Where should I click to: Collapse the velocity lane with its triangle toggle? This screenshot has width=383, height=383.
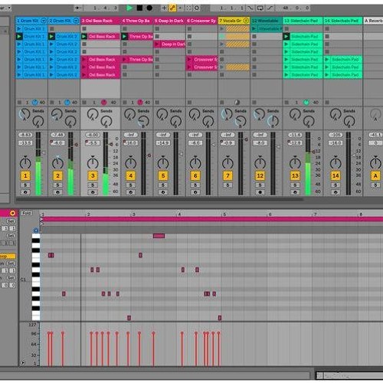click(23, 362)
